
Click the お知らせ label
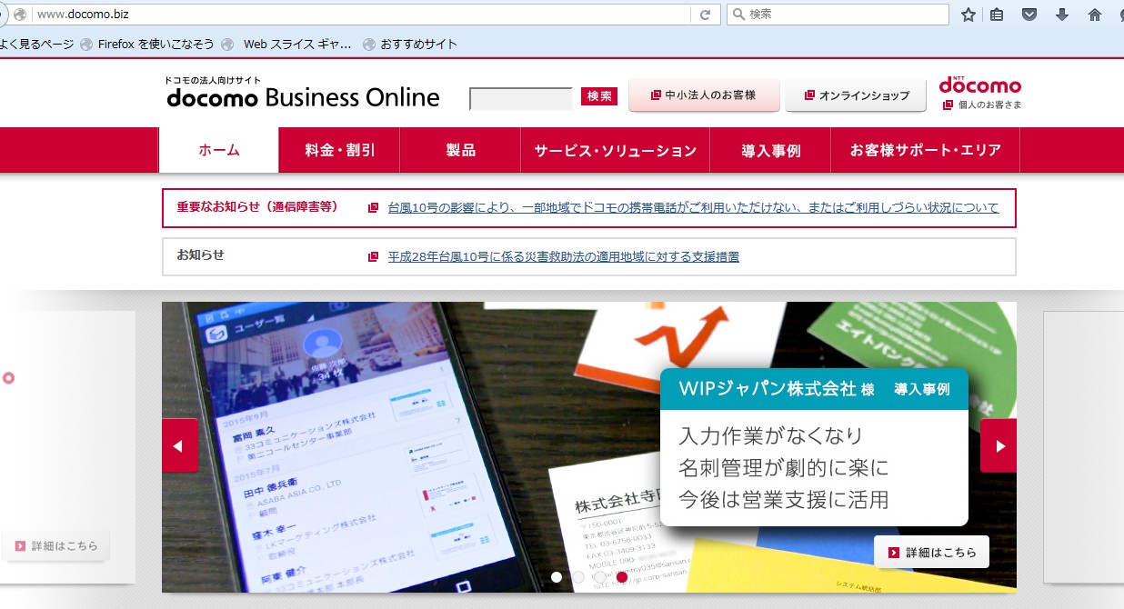coord(200,255)
